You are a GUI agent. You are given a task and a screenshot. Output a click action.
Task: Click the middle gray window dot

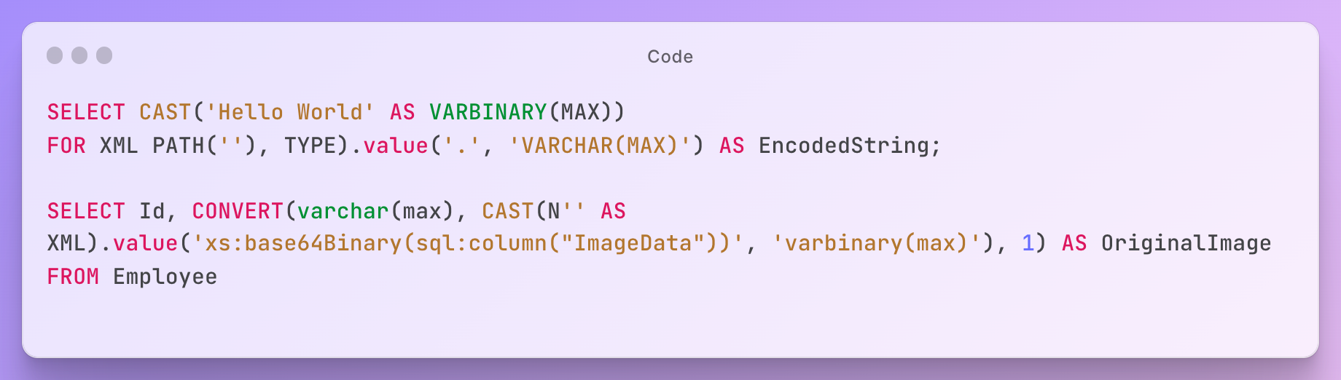pos(79,55)
